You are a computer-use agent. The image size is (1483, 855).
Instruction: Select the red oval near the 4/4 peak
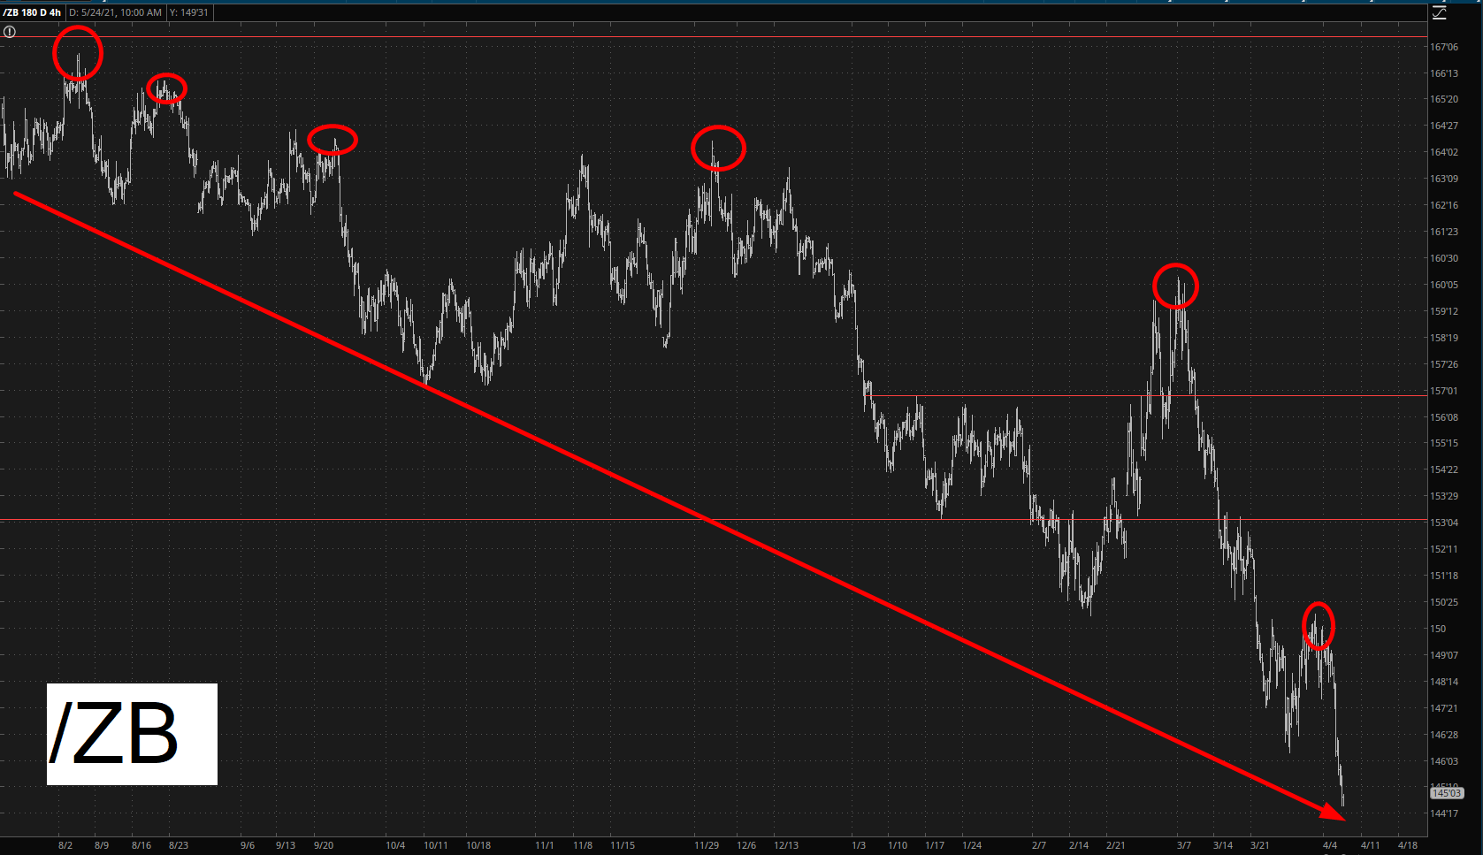[1319, 625]
